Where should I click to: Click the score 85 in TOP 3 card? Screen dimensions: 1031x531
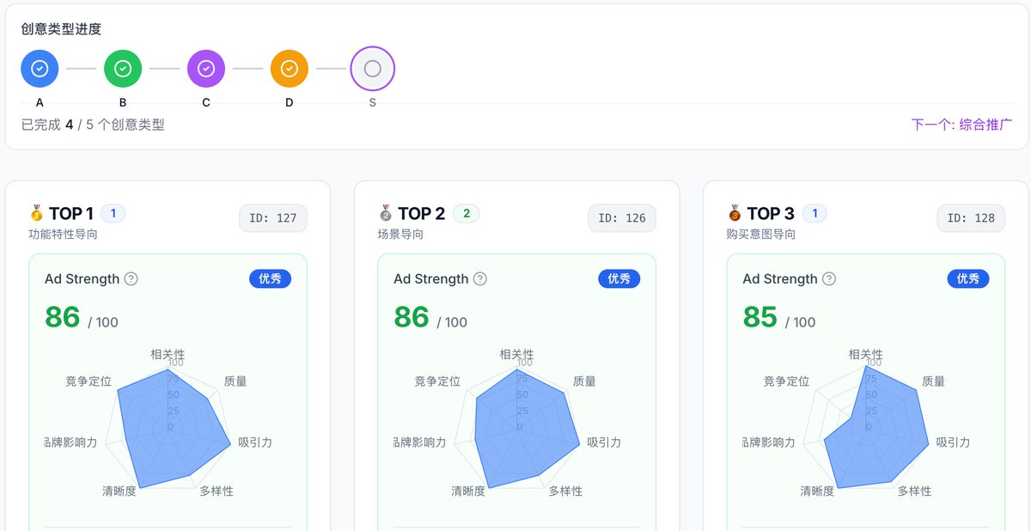tap(760, 317)
